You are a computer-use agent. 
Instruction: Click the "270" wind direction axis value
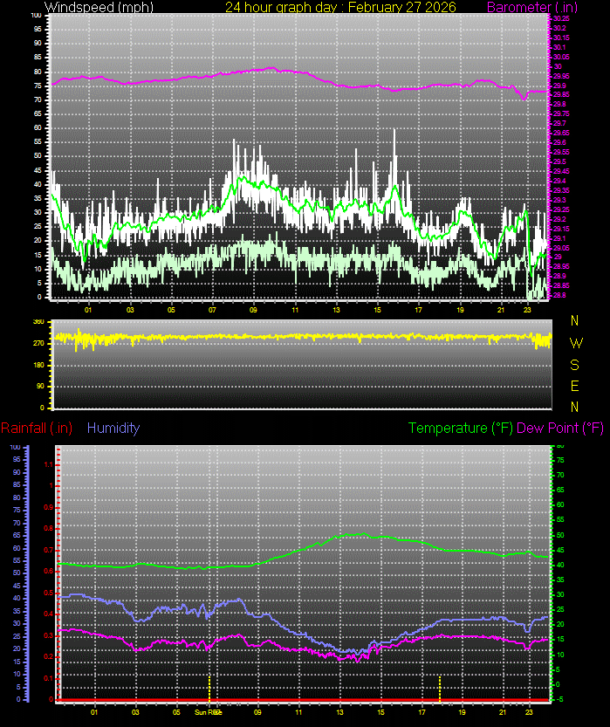tap(39, 344)
